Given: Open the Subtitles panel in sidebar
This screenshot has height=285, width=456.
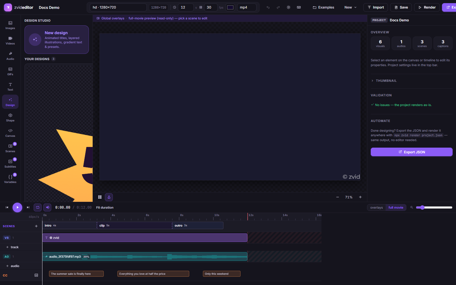Looking at the screenshot, I should click(10, 164).
